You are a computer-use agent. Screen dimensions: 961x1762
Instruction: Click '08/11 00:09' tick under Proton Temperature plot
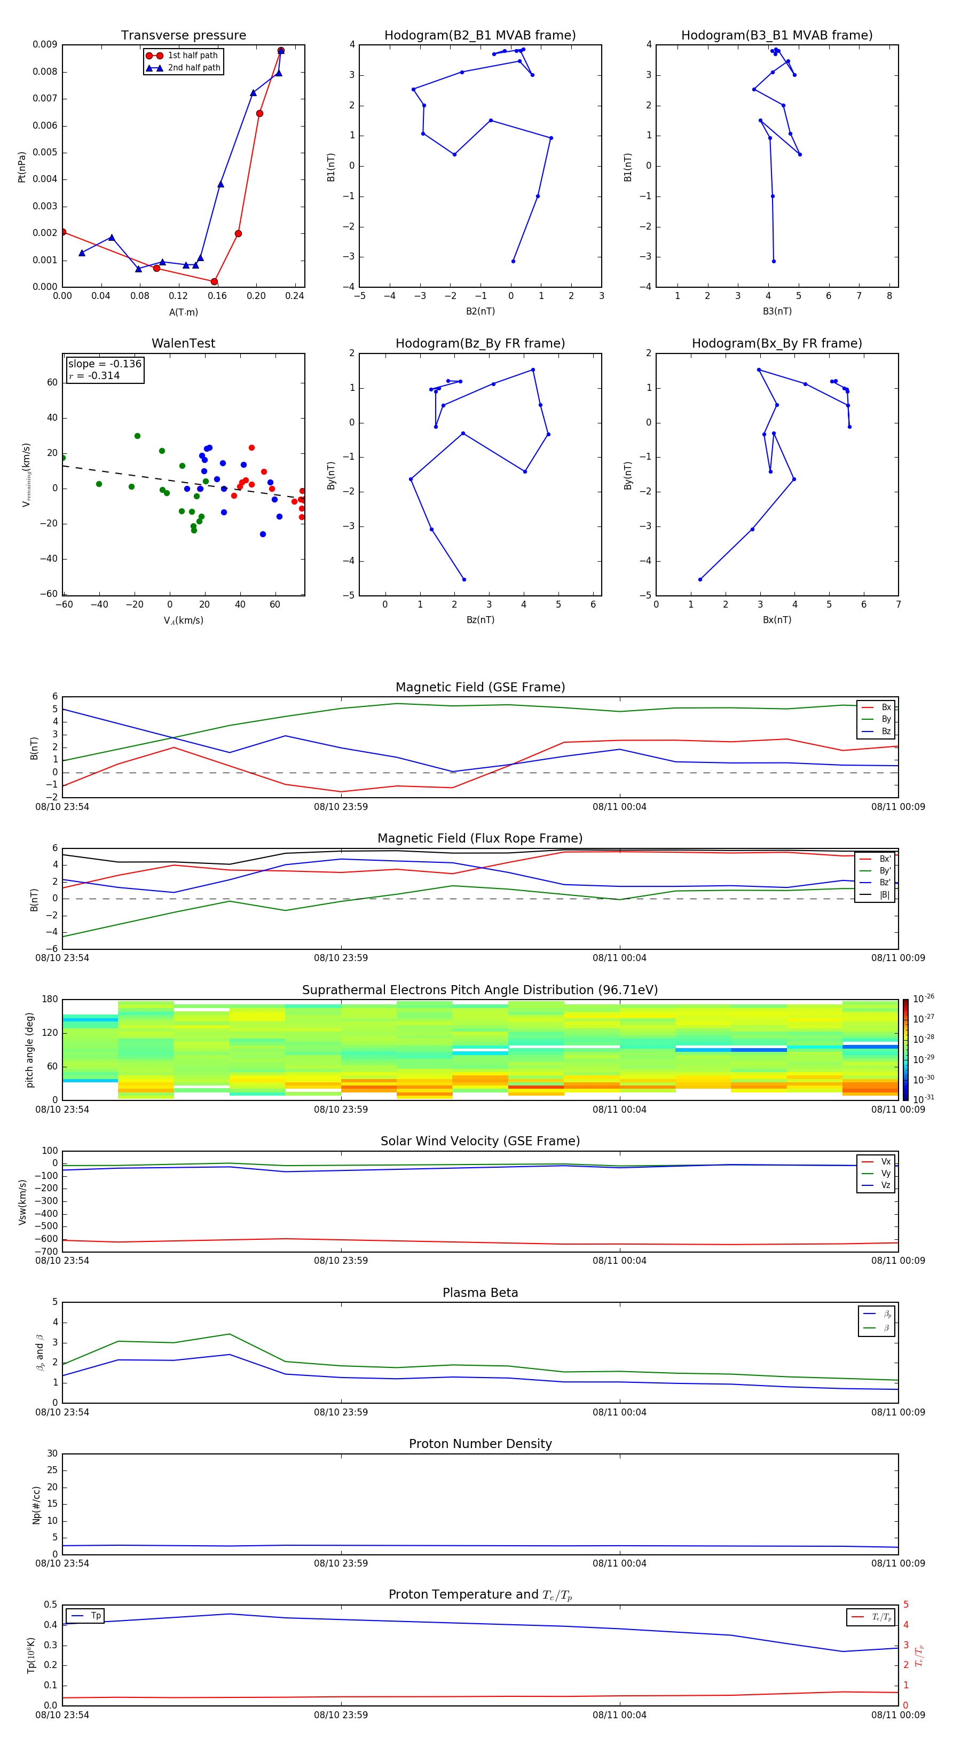click(898, 1715)
